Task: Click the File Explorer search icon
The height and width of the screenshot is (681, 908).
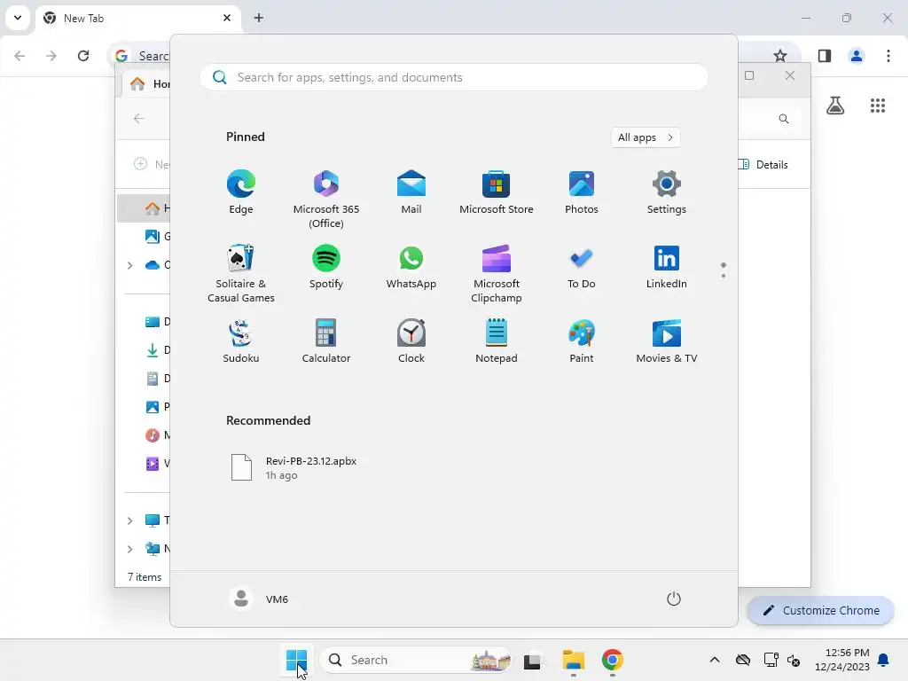Action: click(x=784, y=119)
